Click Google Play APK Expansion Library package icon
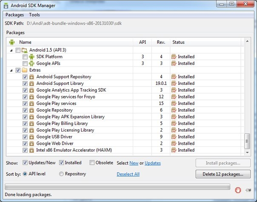Image resolution: width=257 pixels, height=202 pixels. pyautogui.click(x=31, y=117)
